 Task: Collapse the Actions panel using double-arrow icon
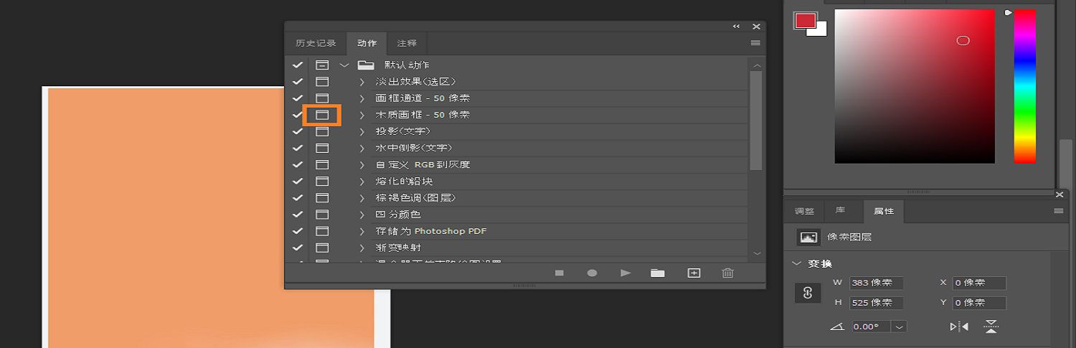click(736, 27)
